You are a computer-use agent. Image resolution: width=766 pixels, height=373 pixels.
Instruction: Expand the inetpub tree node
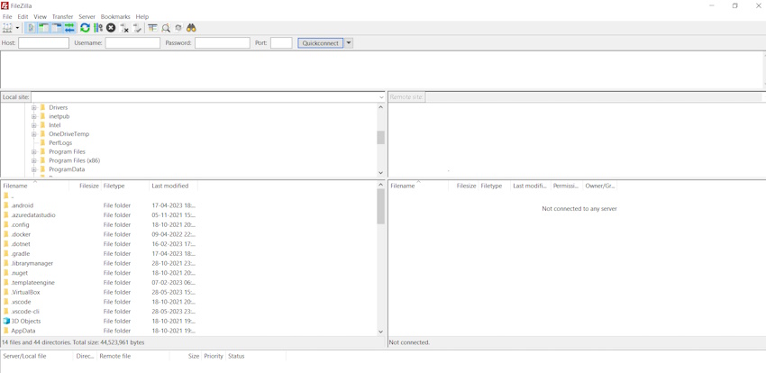(x=34, y=116)
